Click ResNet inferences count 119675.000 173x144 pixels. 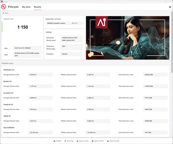coord(155,86)
